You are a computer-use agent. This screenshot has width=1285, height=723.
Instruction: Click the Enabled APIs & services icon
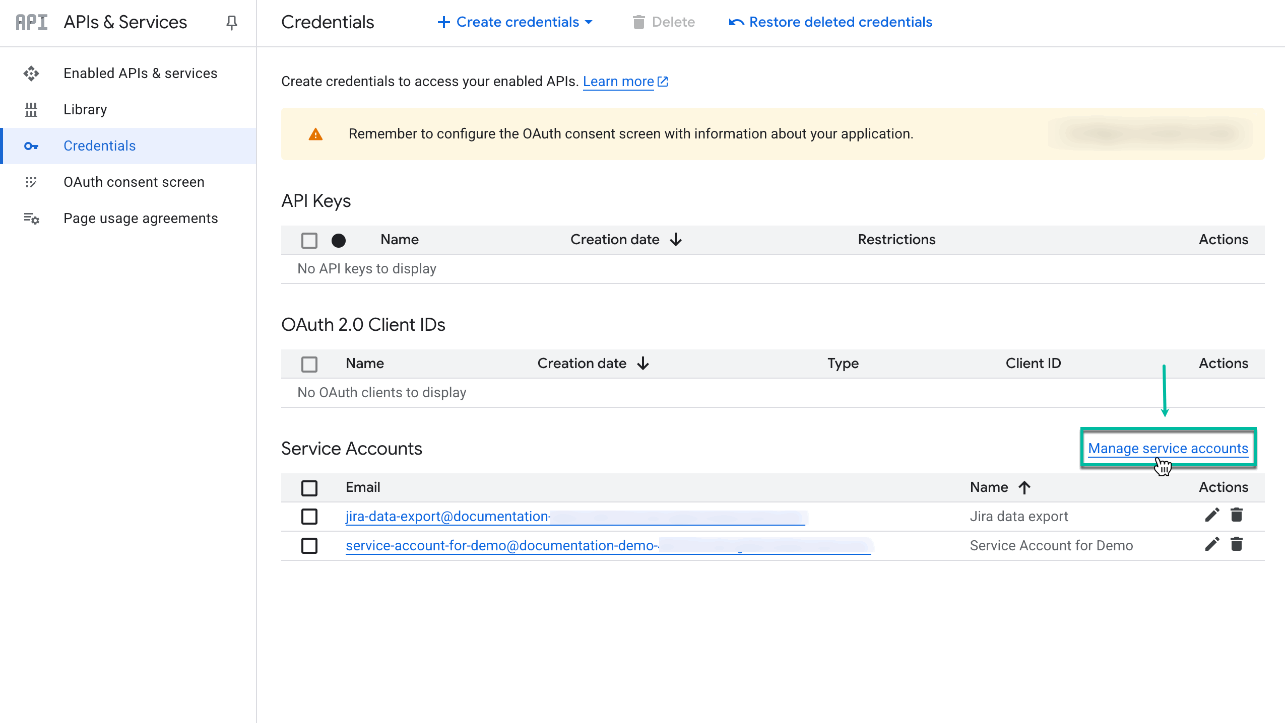(31, 73)
